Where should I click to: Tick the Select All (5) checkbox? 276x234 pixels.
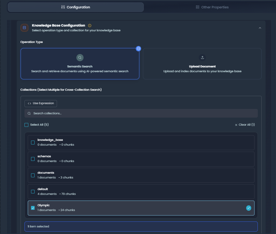27,125
